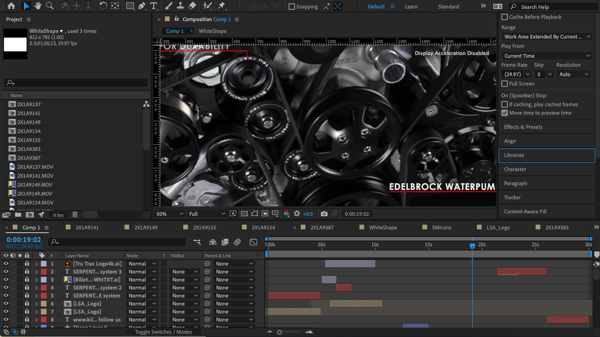The width and height of the screenshot is (600, 337).
Task: Expand layer 2 SERPENT system 3 properties
Action: tap(36, 272)
